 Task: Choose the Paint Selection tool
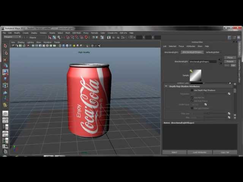pyautogui.click(x=5, y=60)
